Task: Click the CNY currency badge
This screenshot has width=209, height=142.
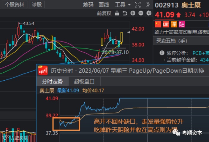Action: click(166, 24)
